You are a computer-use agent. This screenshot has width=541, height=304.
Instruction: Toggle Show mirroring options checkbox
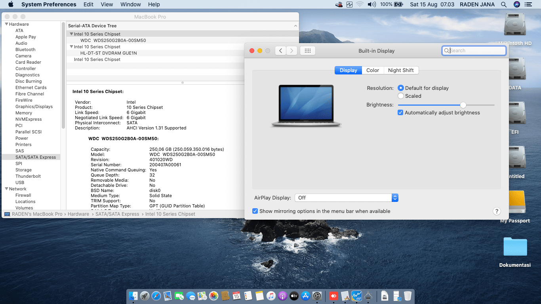tap(255, 211)
